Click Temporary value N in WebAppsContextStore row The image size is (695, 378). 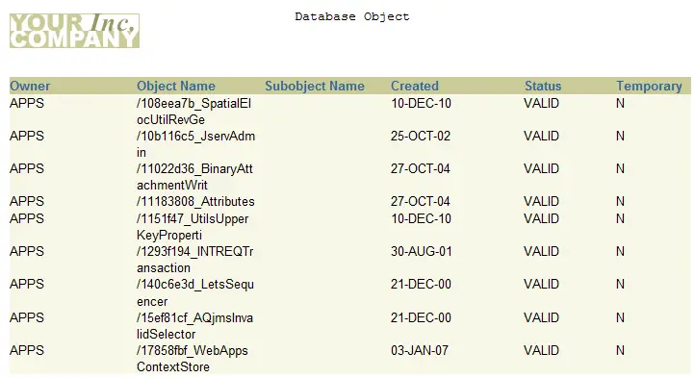(x=620, y=350)
